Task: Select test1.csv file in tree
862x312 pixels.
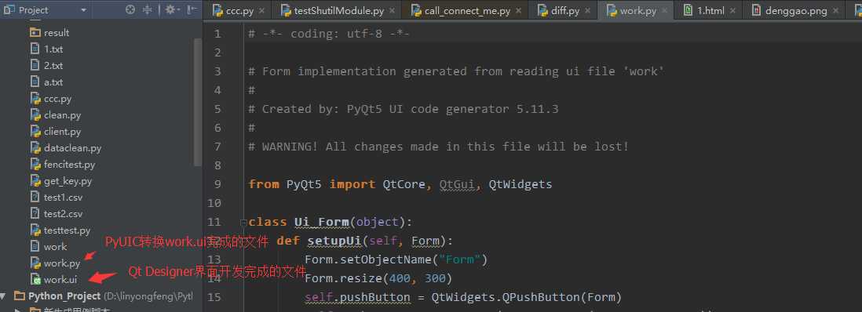Action: pos(56,198)
